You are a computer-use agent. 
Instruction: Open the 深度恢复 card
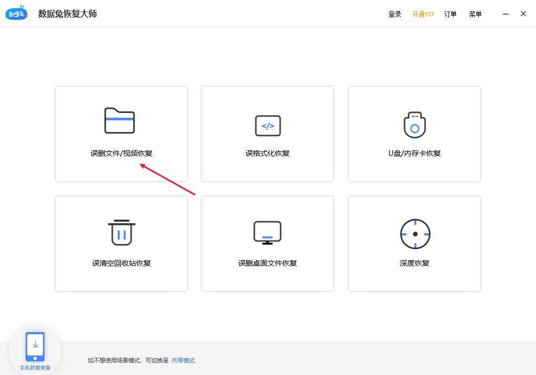[x=414, y=244]
